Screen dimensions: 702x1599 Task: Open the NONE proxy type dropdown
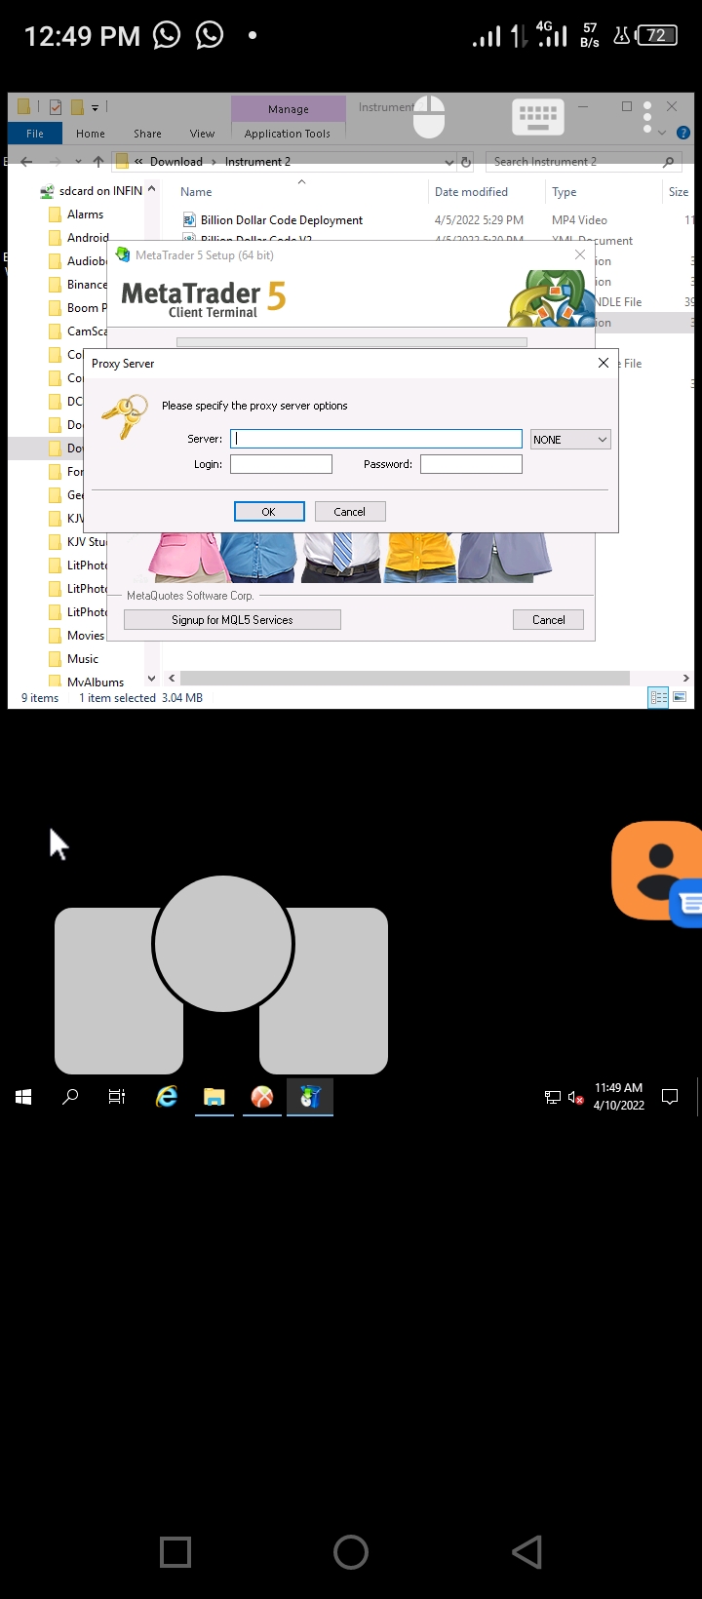pyautogui.click(x=570, y=440)
